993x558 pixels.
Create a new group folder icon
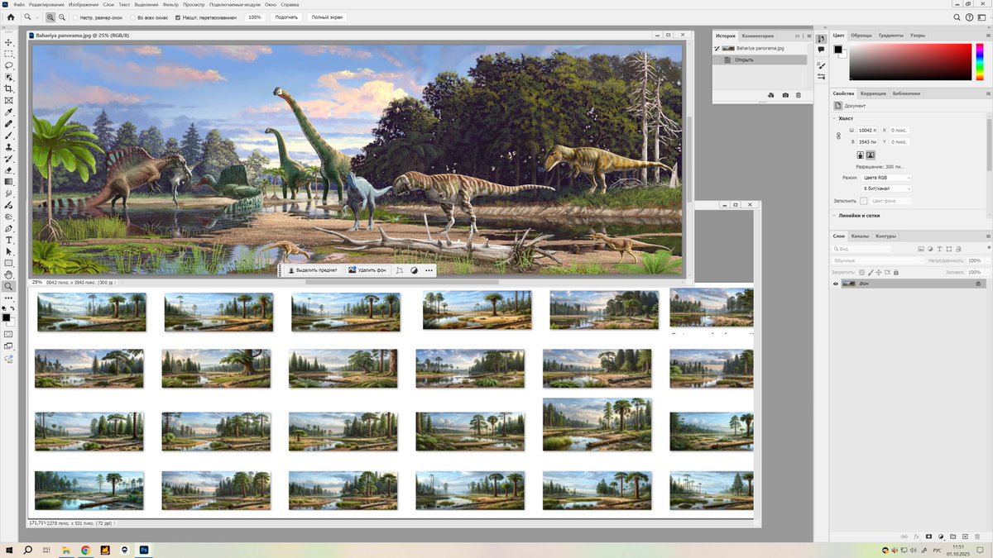[953, 537]
